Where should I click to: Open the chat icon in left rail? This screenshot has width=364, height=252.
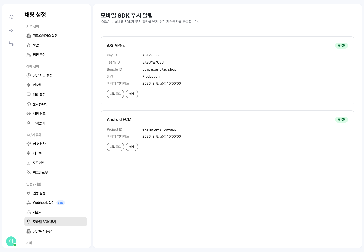tap(11, 17)
